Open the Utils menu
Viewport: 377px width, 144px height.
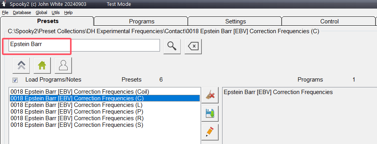pos(56,12)
